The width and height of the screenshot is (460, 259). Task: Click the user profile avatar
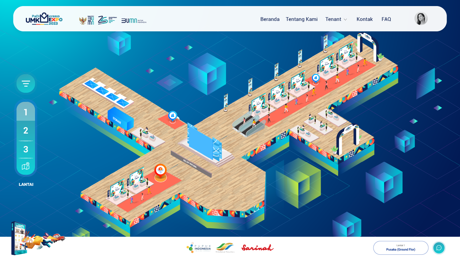421,19
